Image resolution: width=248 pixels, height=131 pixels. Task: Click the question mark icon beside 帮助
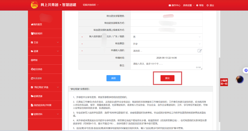pyautogui.click(x=197, y=5)
